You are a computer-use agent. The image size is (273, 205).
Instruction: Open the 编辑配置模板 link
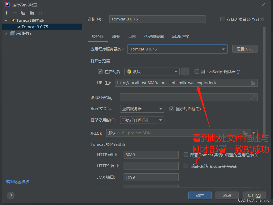(19, 182)
